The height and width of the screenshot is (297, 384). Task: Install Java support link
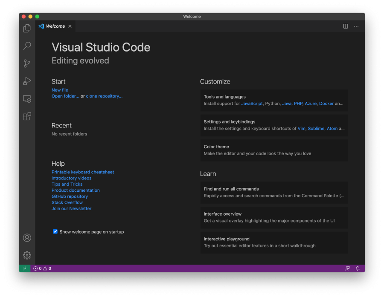pyautogui.click(x=287, y=104)
